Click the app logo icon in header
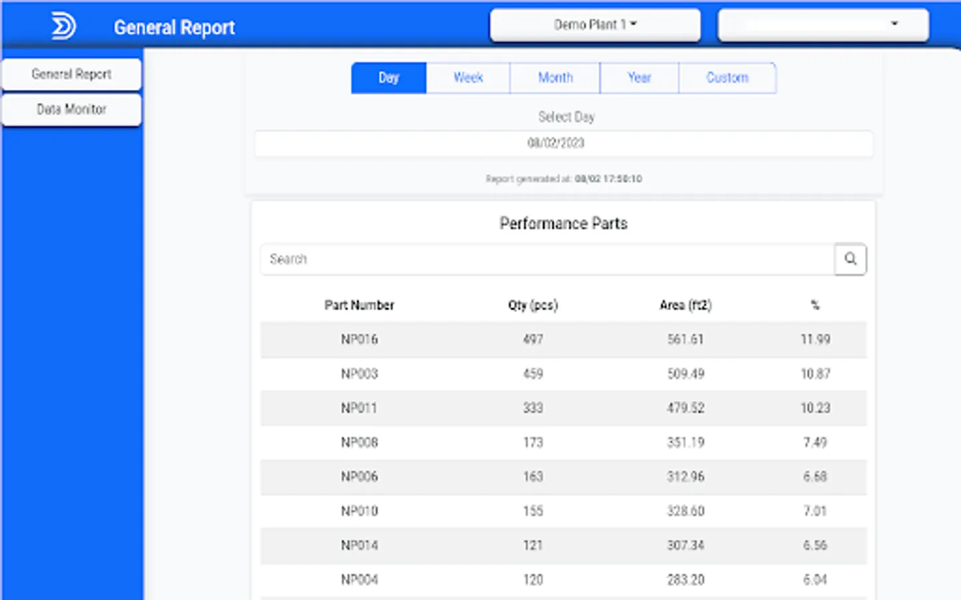This screenshot has width=961, height=600. click(x=63, y=27)
